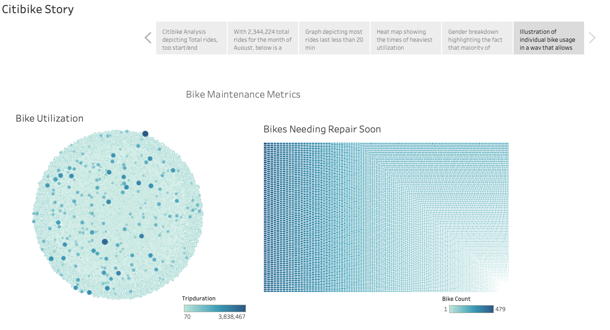Click the 'Bikes Needing Repair Soon' title
The height and width of the screenshot is (330, 610).
pyautogui.click(x=322, y=129)
